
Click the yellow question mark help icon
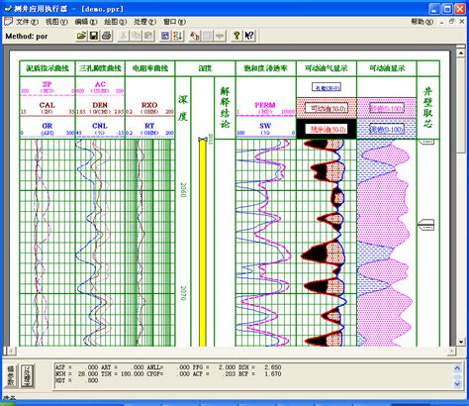236,36
